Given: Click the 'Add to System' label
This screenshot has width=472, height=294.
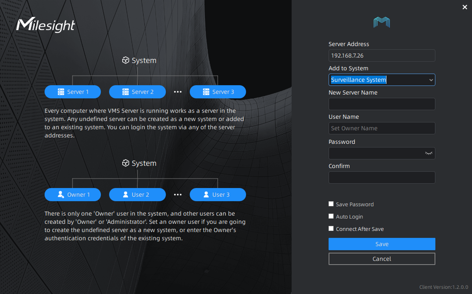Looking at the screenshot, I should (x=349, y=68).
